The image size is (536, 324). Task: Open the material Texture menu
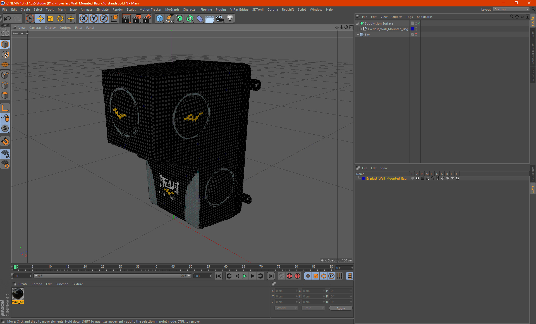tap(77, 284)
